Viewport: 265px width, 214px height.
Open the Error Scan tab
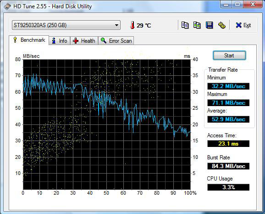(x=116, y=41)
